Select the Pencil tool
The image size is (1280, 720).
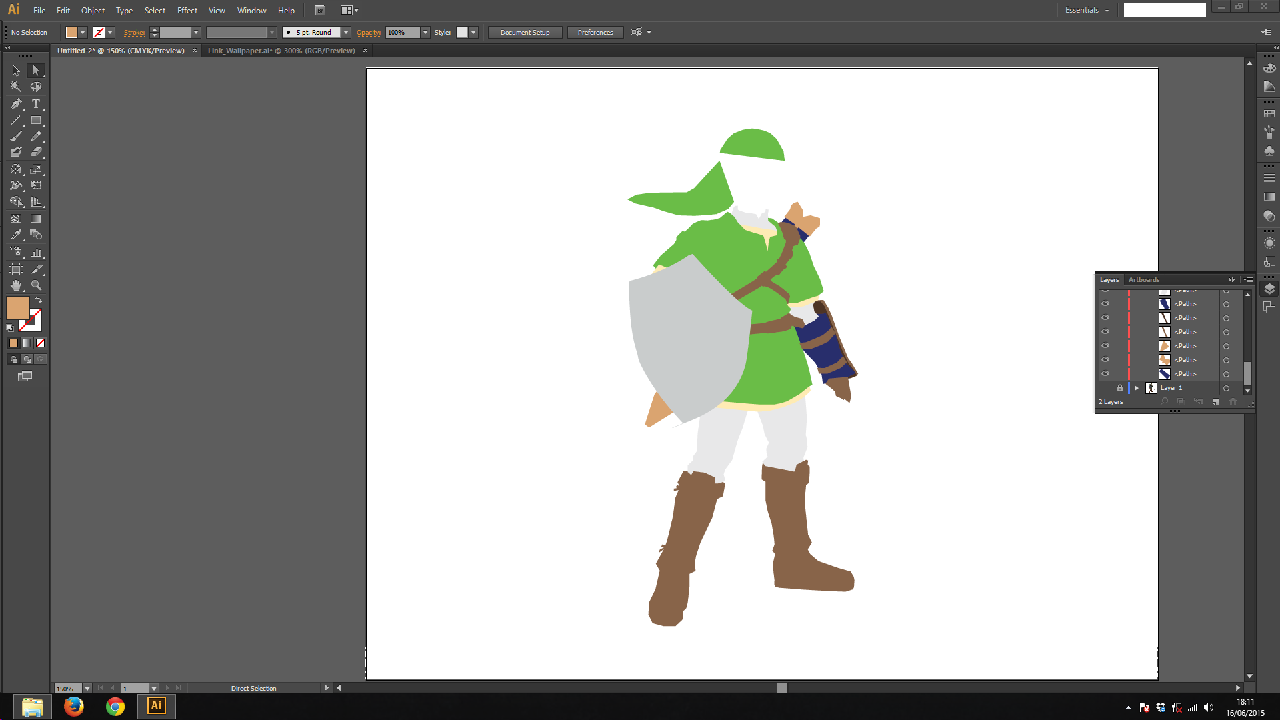pos(36,137)
